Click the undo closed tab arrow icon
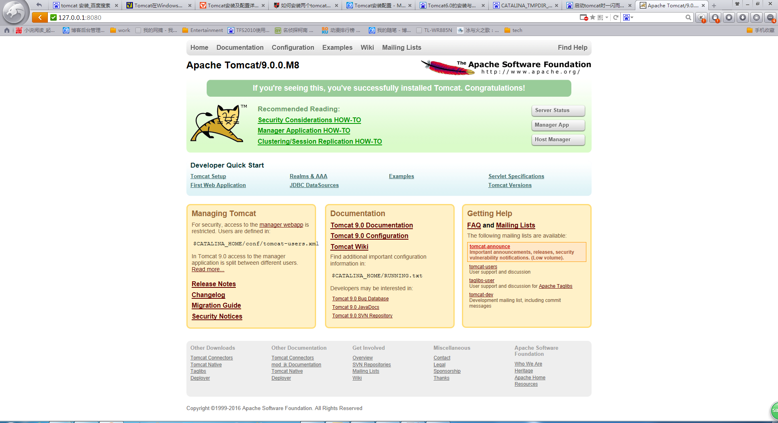Viewport: 778px width, 423px height. [x=39, y=5]
